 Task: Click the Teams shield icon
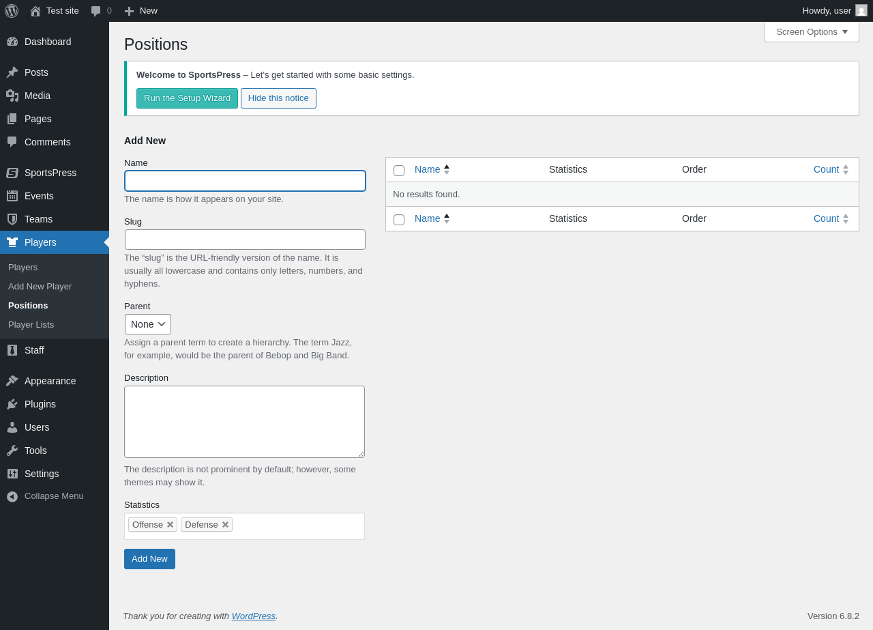click(12, 219)
